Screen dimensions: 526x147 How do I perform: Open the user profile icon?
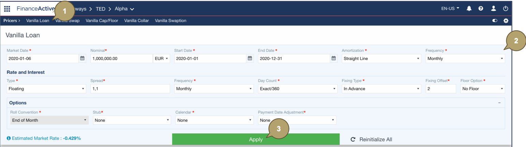[x=493, y=9]
